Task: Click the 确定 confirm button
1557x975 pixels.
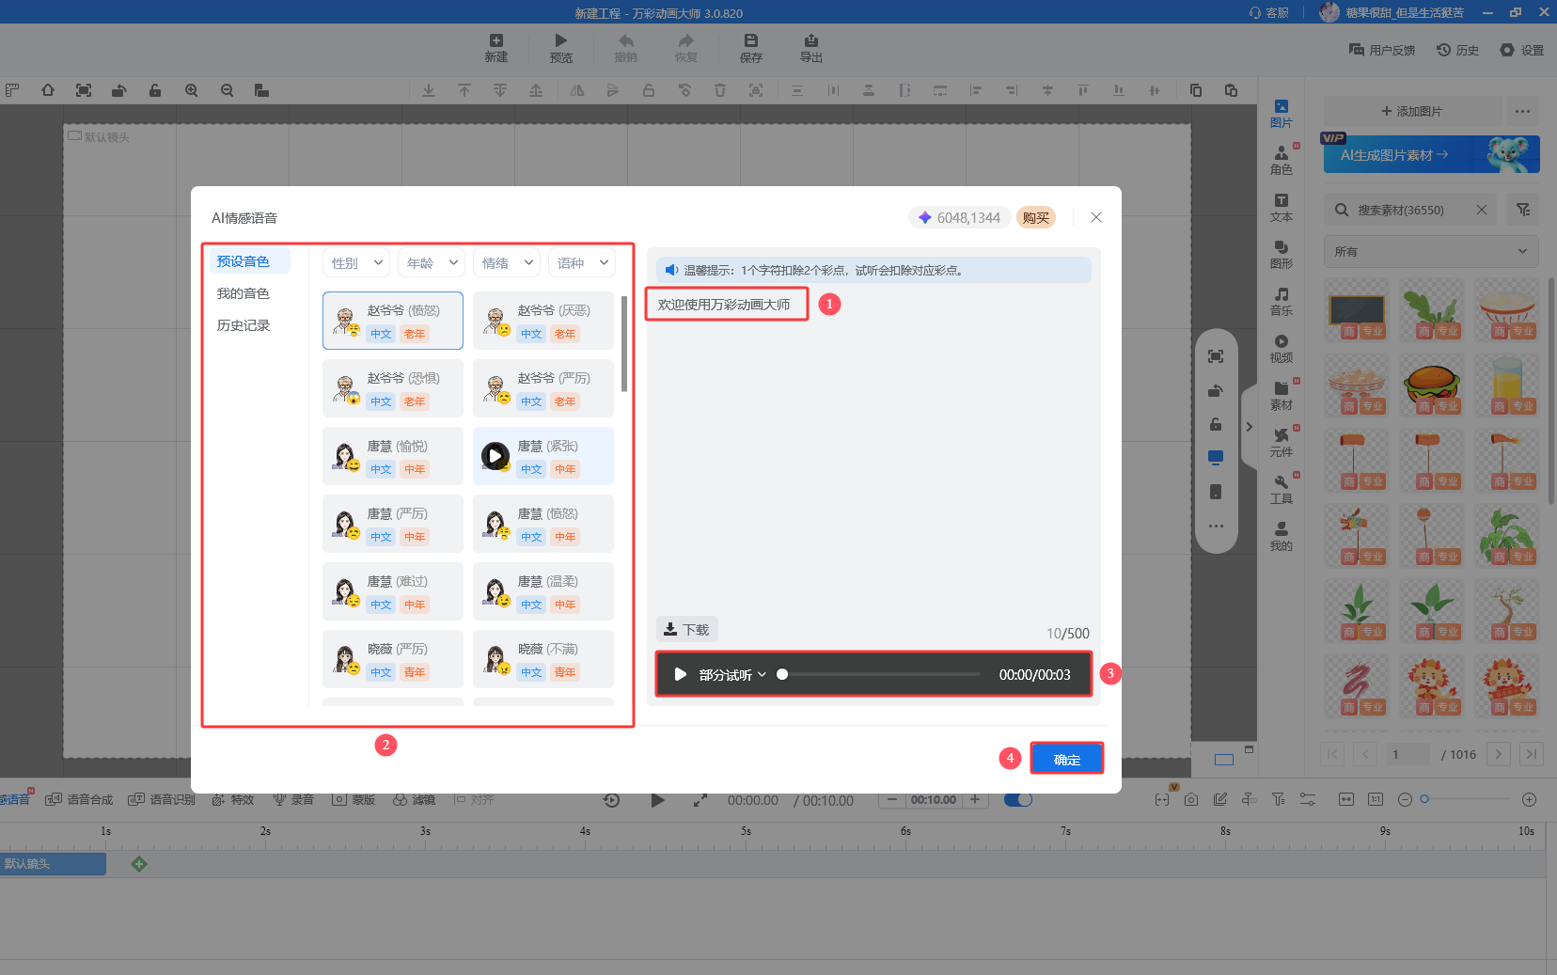Action: click(x=1066, y=759)
